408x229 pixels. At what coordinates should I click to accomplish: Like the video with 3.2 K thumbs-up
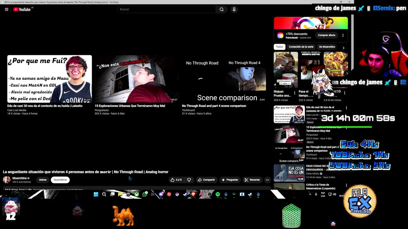176,180
